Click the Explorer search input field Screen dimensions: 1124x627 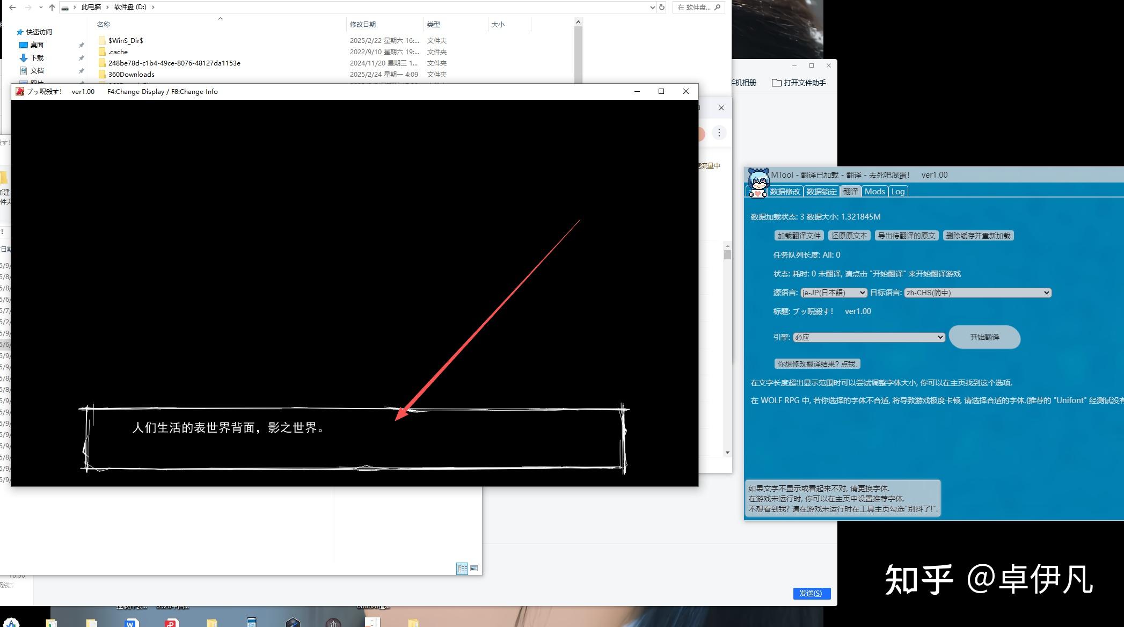pyautogui.click(x=698, y=7)
